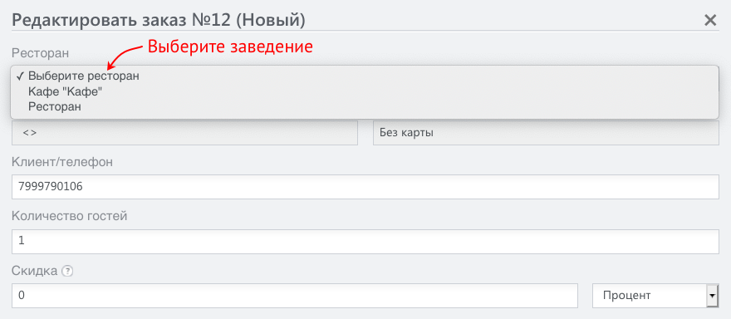Click the Скидка label text
The image size is (731, 319).
35,271
